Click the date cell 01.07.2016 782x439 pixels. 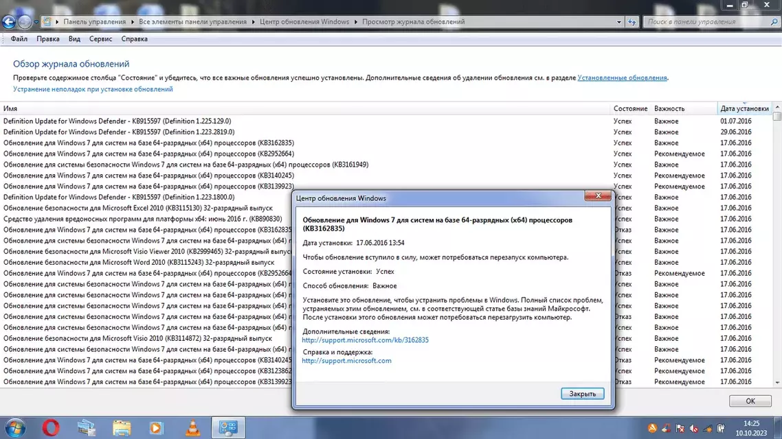point(736,121)
